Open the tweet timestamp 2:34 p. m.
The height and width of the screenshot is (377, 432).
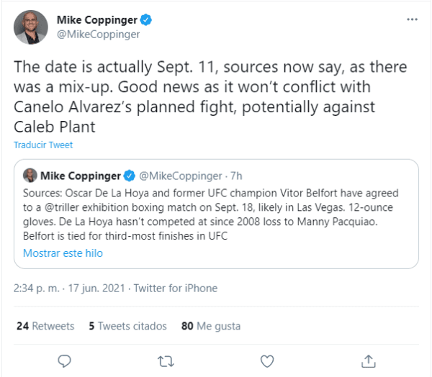37,289
